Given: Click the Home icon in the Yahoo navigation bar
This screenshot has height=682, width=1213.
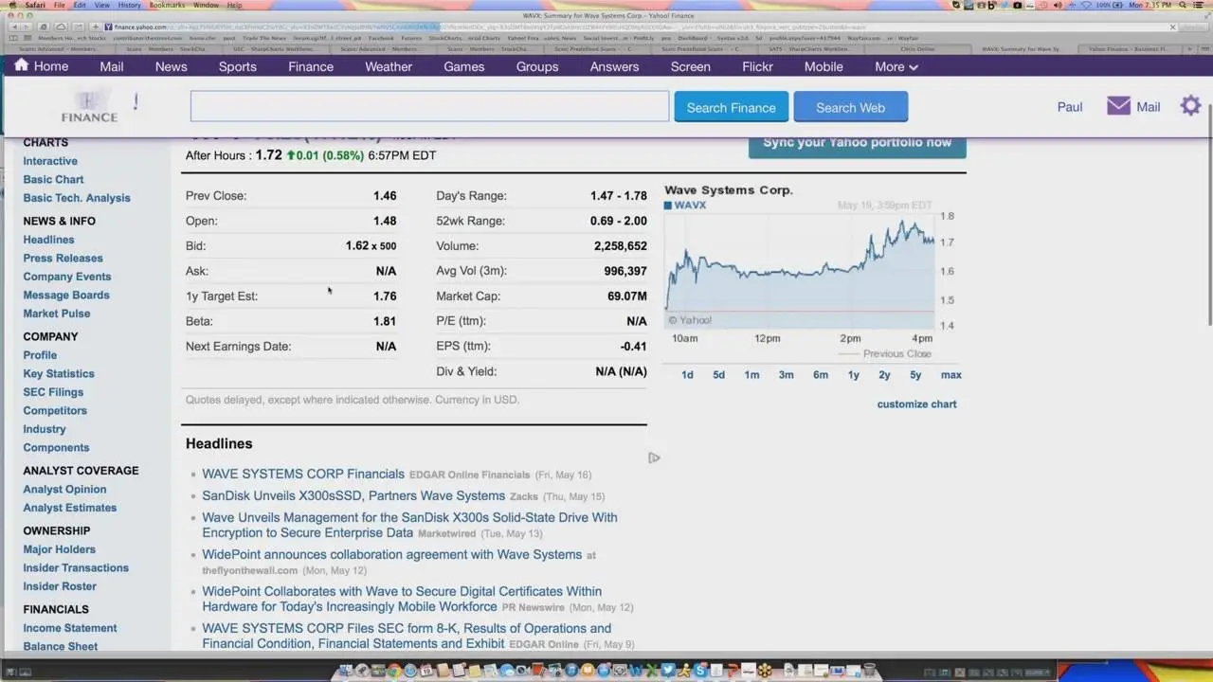Looking at the screenshot, I should click(21, 65).
